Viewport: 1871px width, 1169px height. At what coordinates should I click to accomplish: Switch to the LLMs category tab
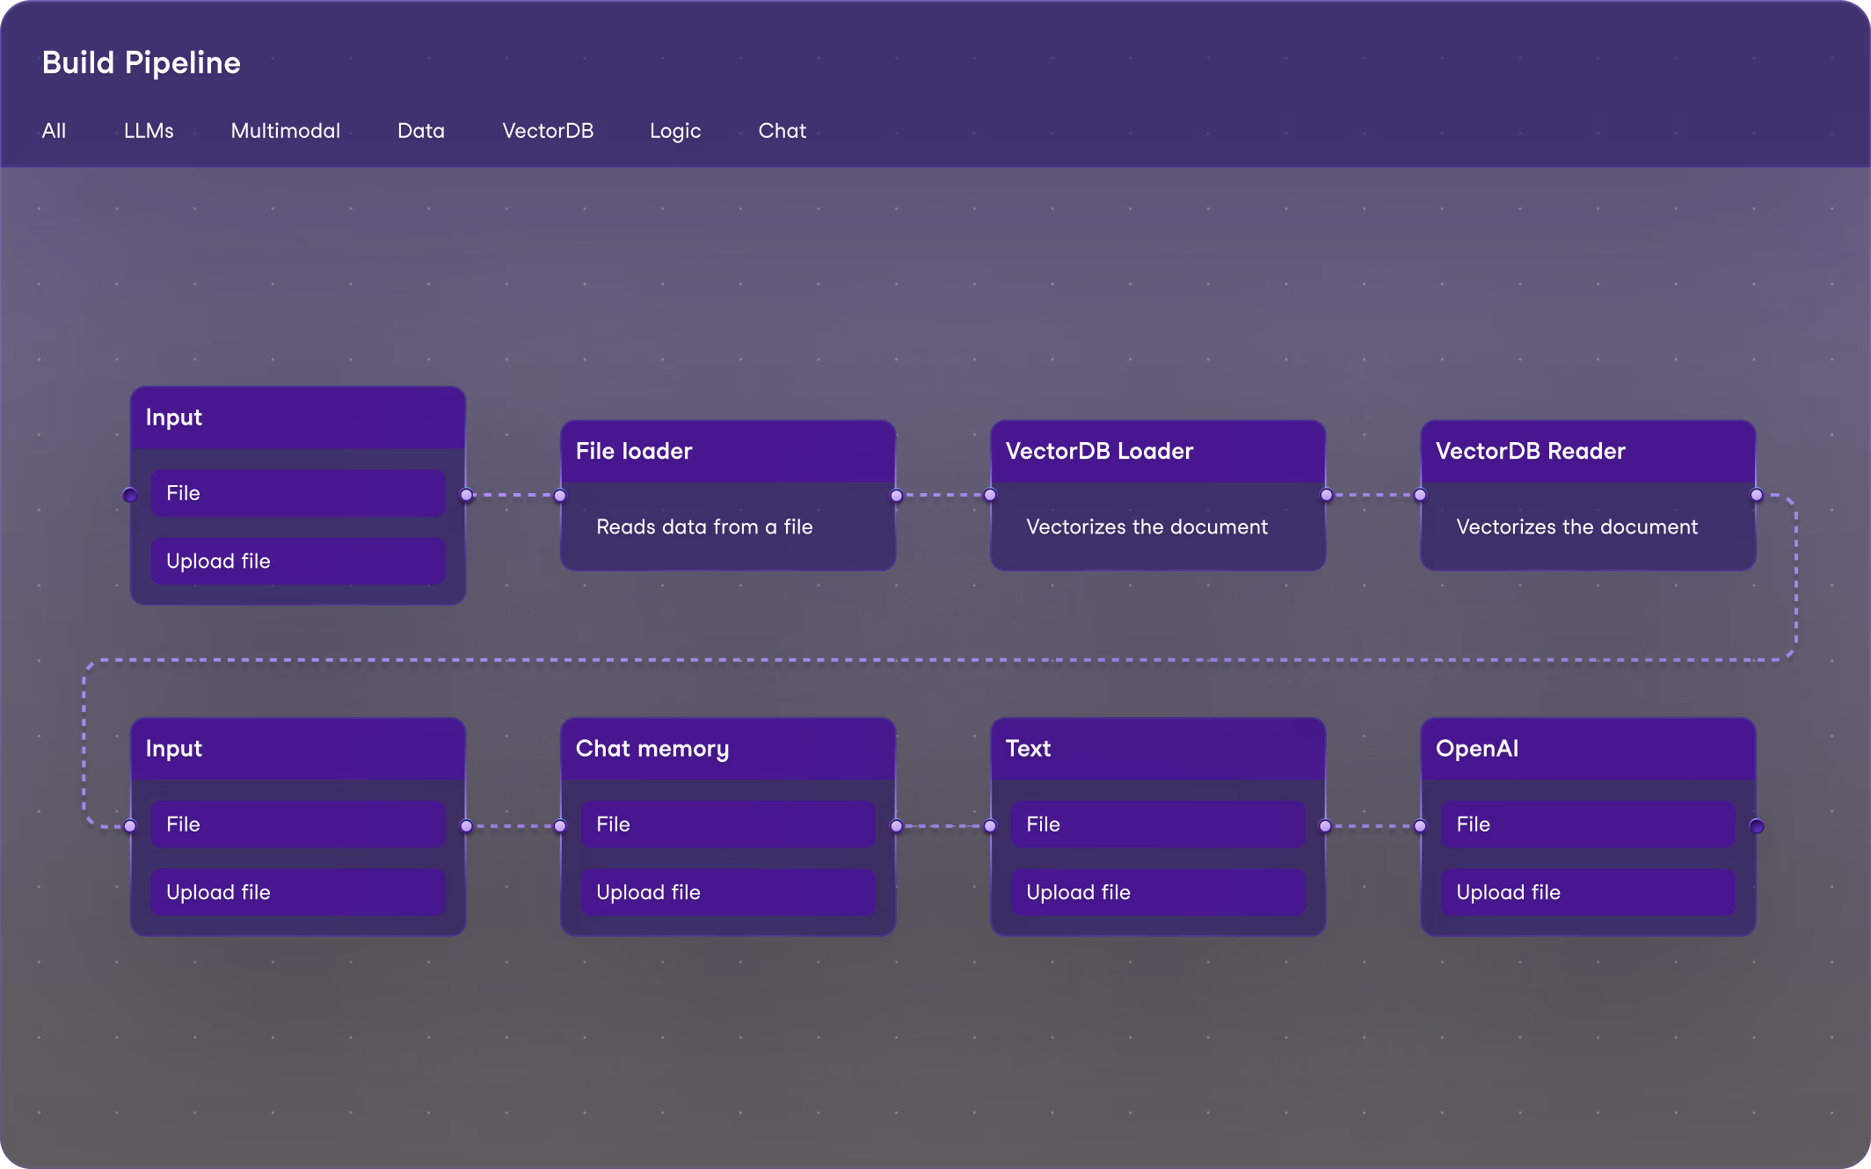pyautogui.click(x=149, y=130)
